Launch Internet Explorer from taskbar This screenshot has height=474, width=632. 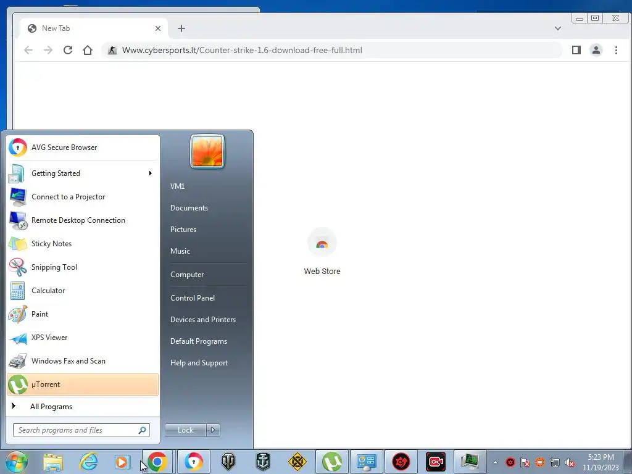(x=88, y=462)
